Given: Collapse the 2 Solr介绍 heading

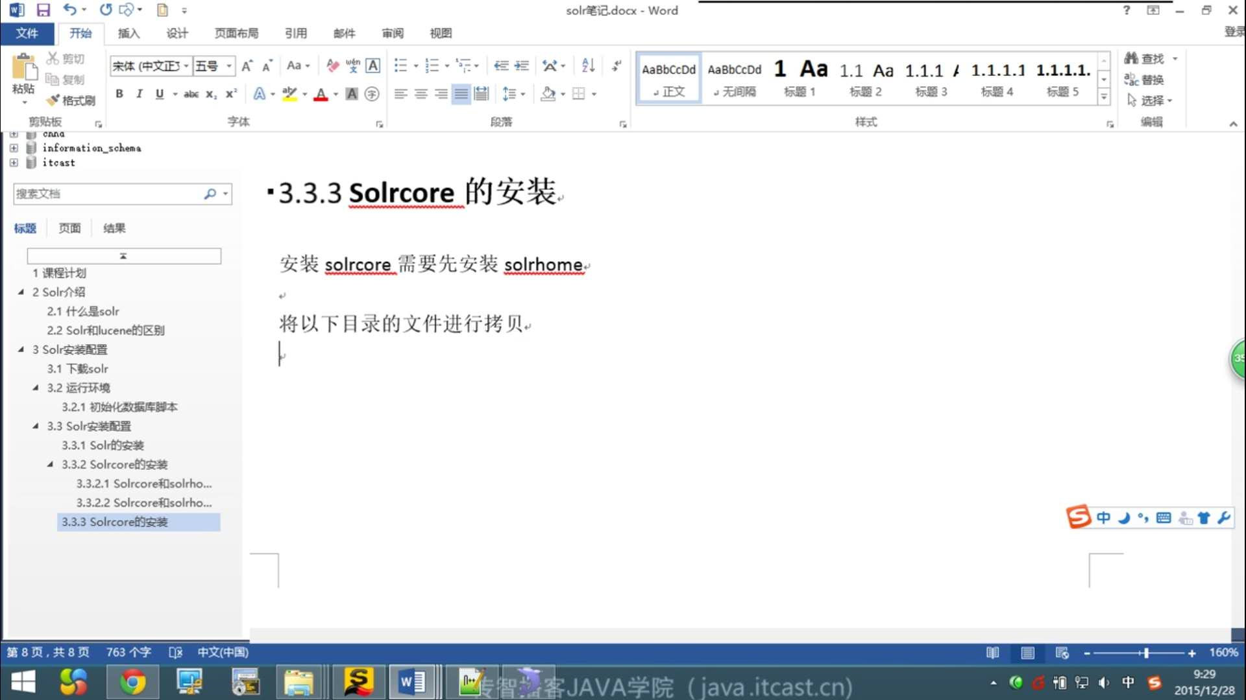Looking at the screenshot, I should click(x=21, y=292).
